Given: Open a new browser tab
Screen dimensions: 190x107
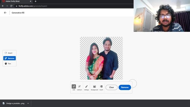Looking at the screenshot, I should pyautogui.click(x=36, y=1).
